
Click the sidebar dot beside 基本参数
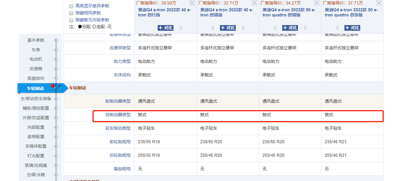click(x=56, y=41)
